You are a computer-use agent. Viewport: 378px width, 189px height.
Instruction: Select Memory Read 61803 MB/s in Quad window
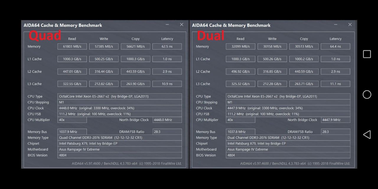(72, 46)
